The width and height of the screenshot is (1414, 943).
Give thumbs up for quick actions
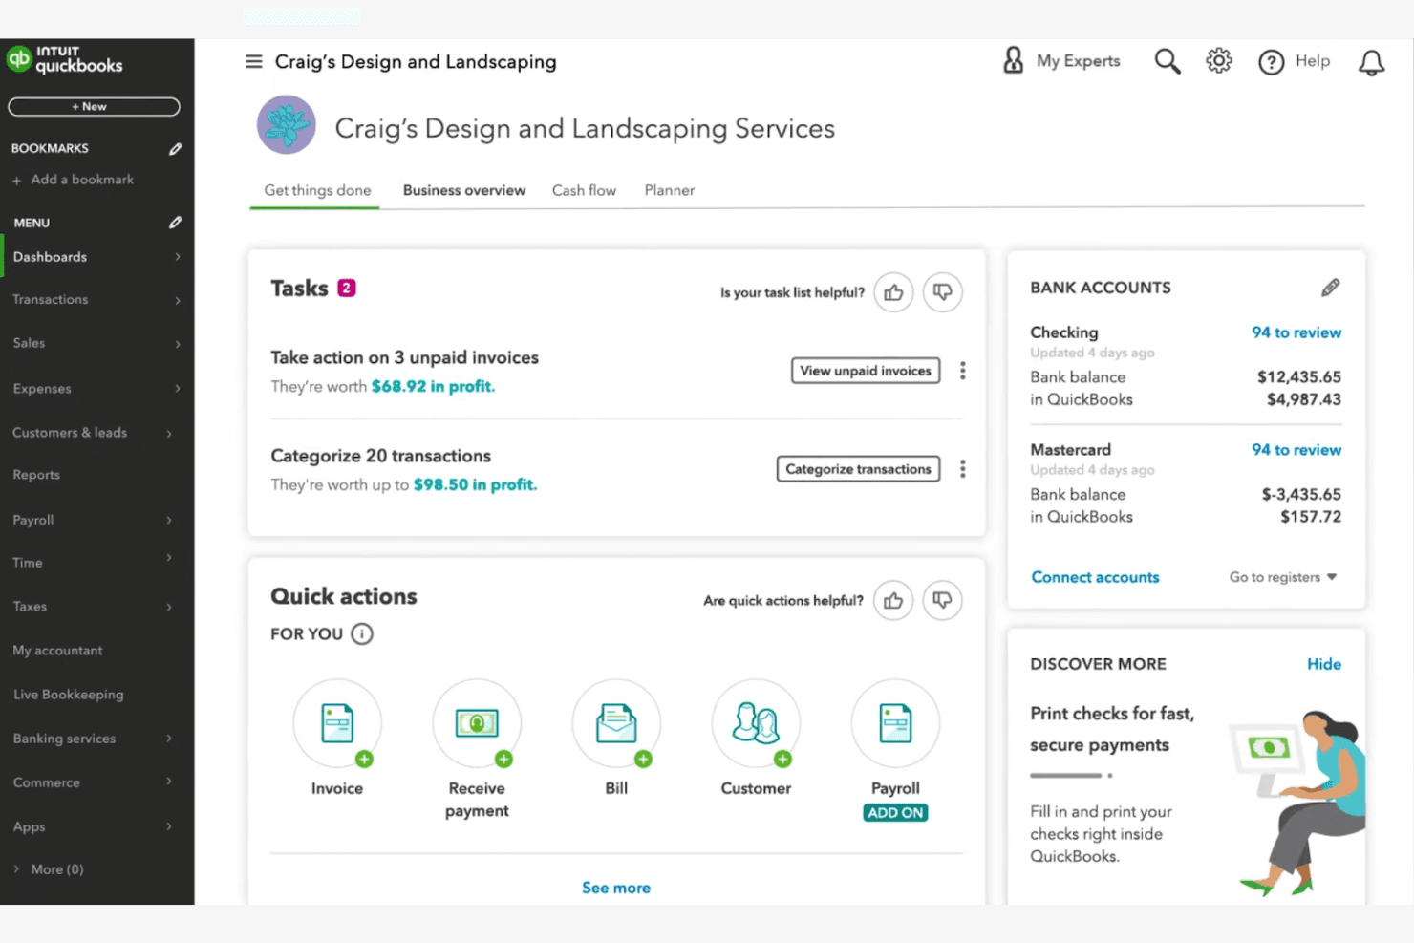(x=893, y=600)
